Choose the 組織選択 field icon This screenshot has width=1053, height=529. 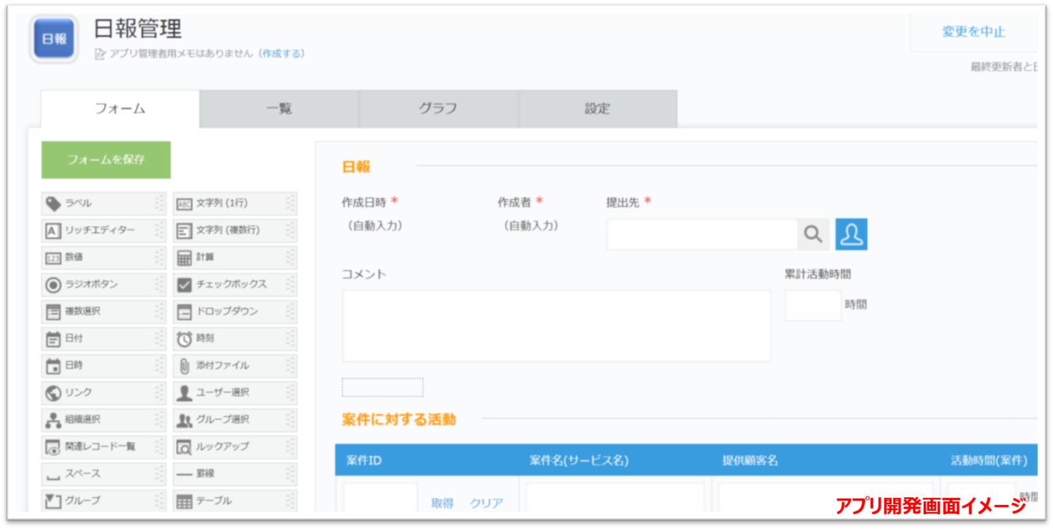coord(53,421)
